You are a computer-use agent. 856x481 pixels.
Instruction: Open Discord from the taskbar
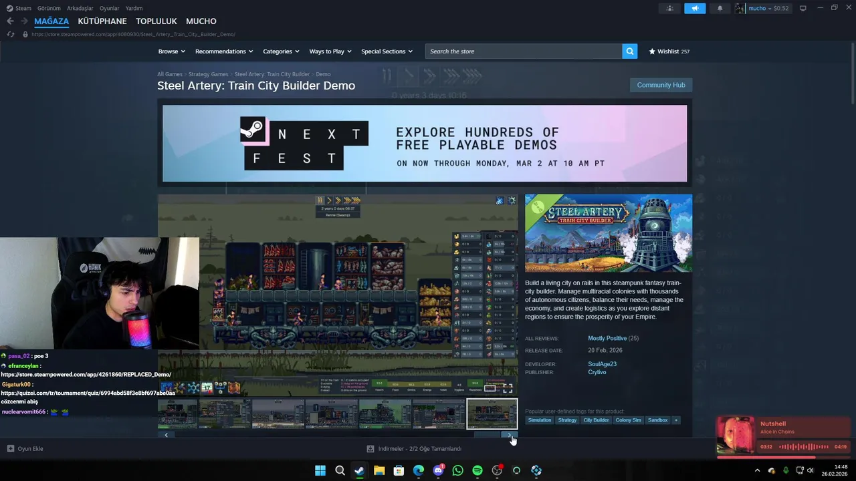click(438, 470)
